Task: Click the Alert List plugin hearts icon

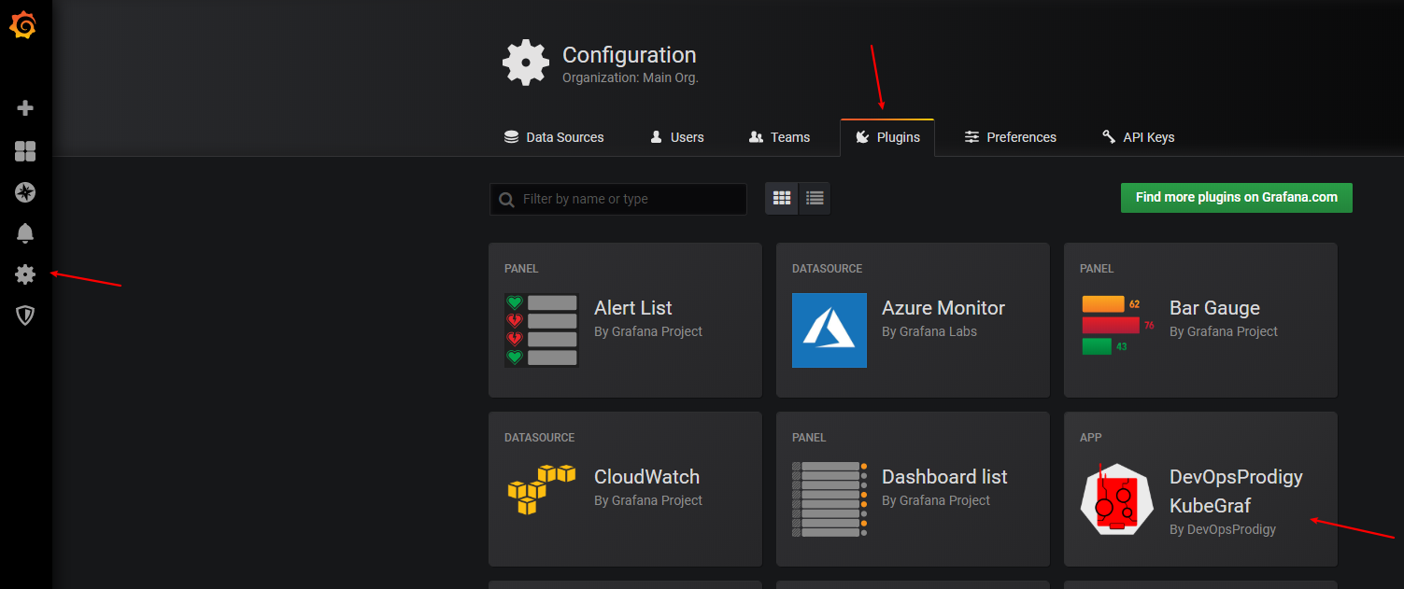Action: [x=542, y=330]
